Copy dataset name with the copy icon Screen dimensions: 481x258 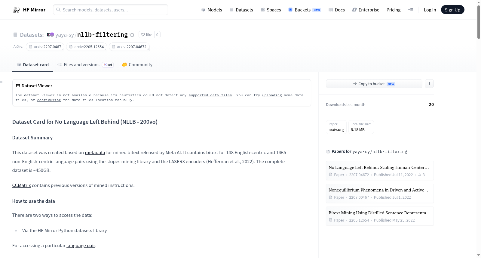tap(132, 35)
